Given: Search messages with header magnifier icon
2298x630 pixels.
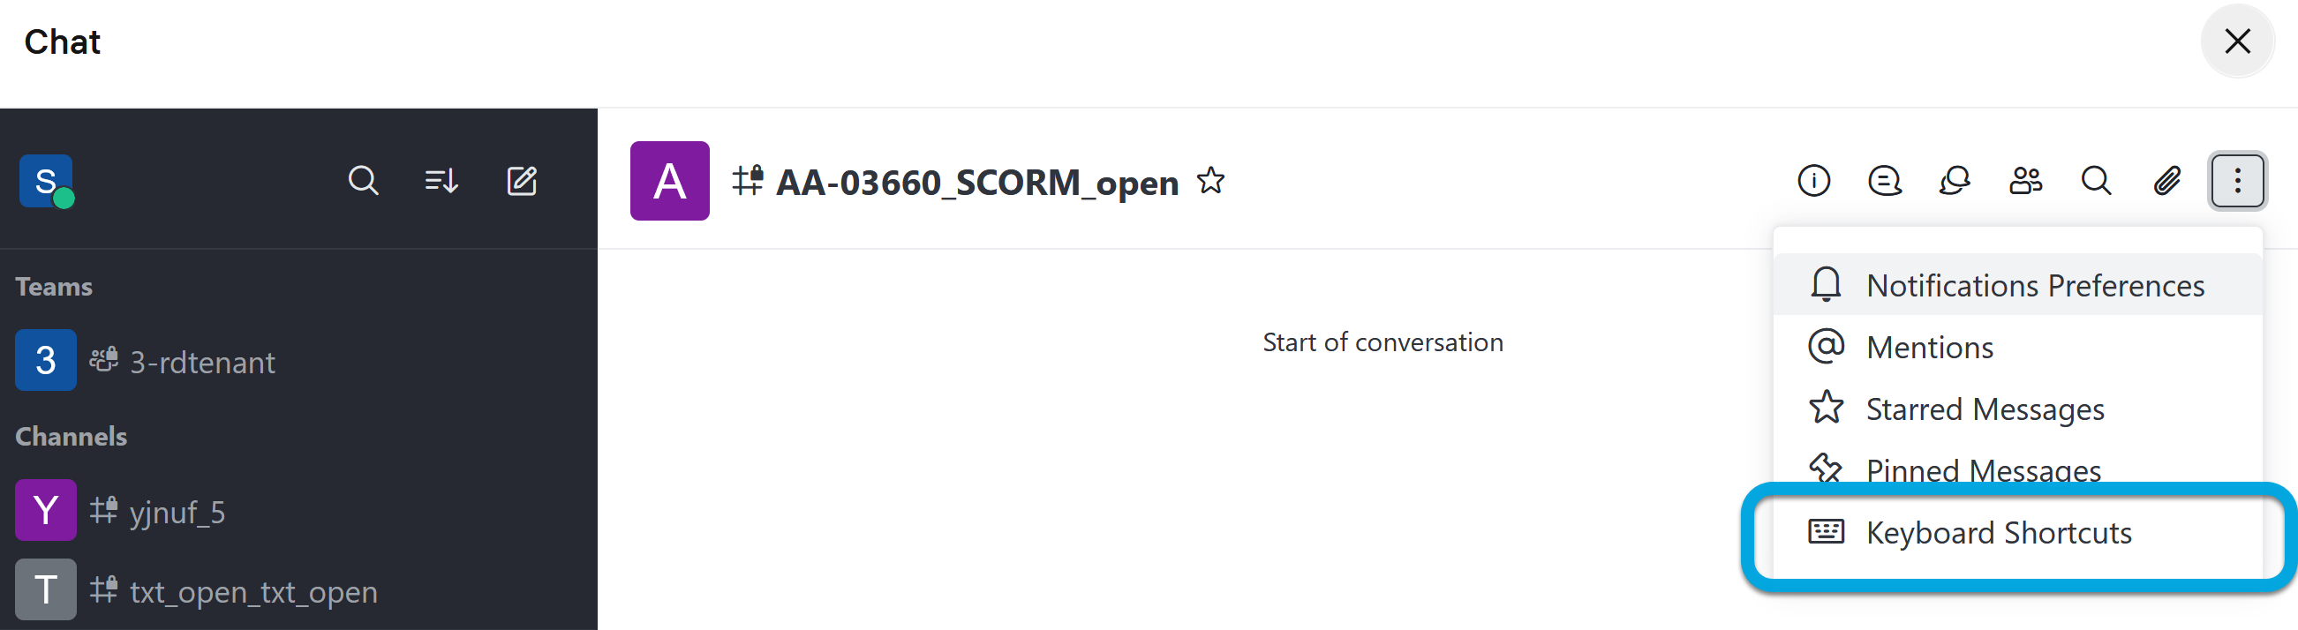Looking at the screenshot, I should tap(2096, 181).
